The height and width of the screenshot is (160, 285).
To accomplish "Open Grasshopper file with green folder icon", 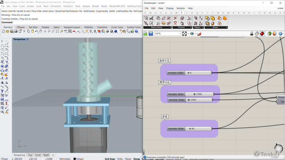I will 145,34.
